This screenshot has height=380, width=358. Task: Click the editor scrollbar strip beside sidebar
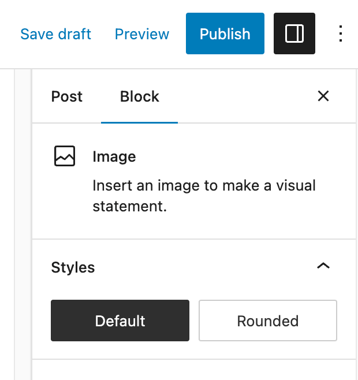click(x=23, y=225)
